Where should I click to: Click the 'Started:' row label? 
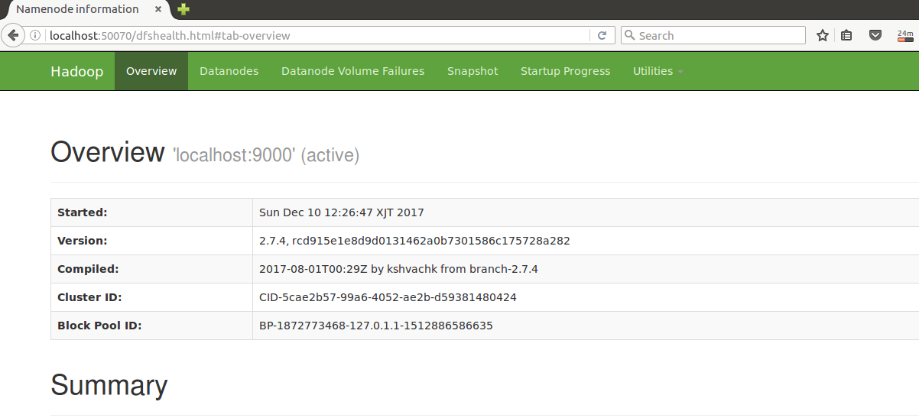83,212
